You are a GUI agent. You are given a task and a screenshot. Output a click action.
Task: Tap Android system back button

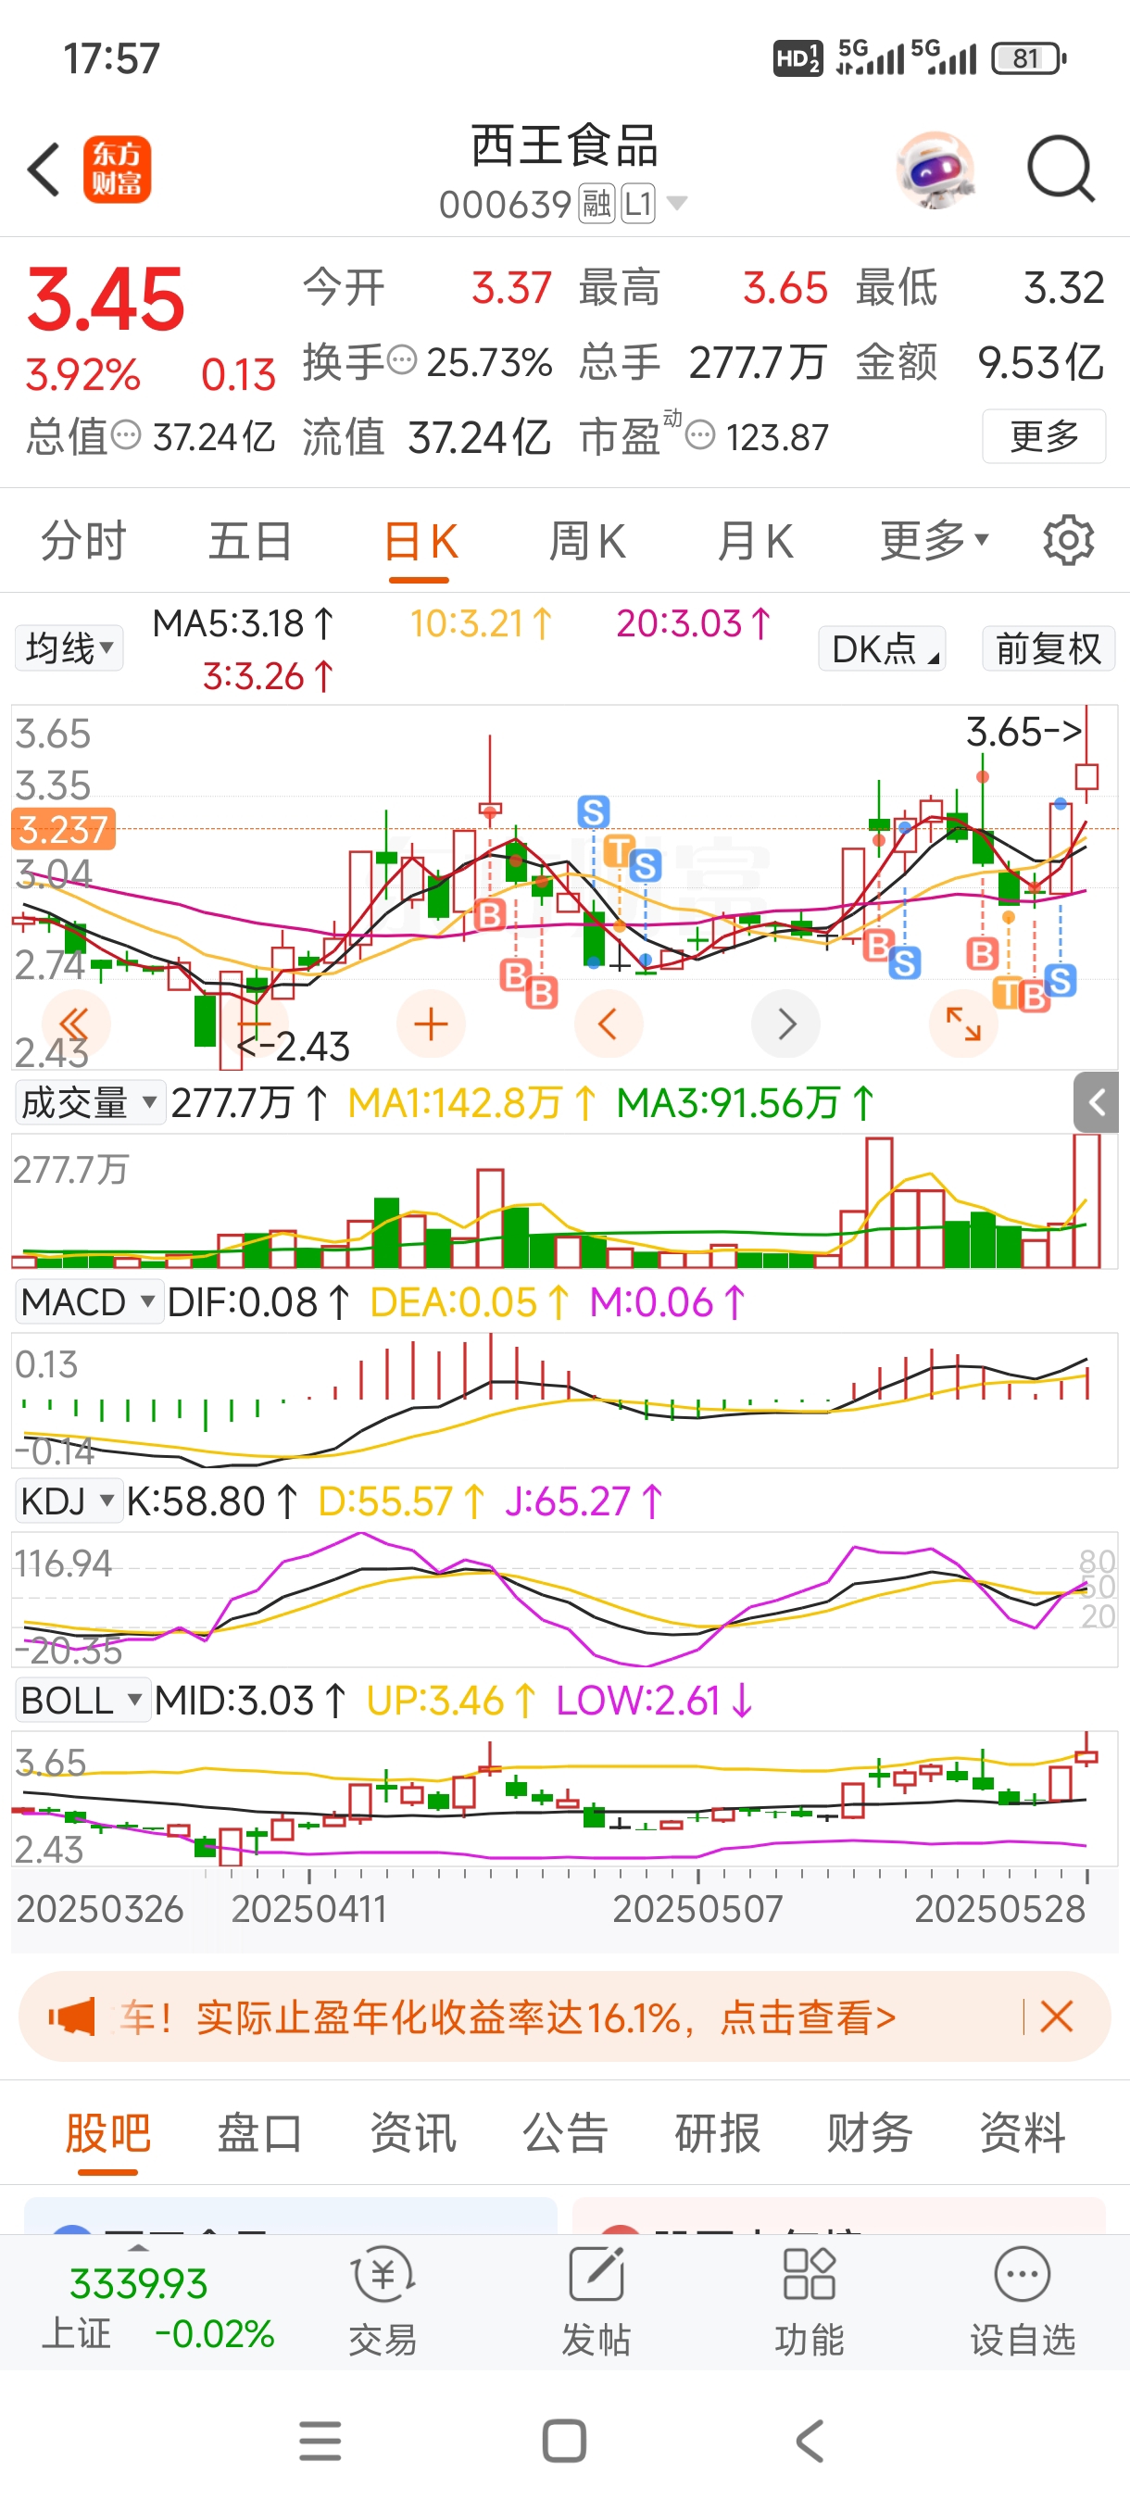click(x=810, y=2441)
